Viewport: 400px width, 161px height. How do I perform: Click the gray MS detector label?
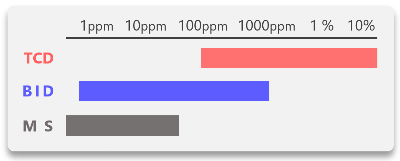[x=38, y=126]
